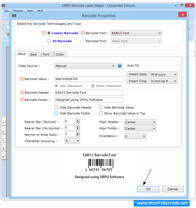Open the Data Source Manual dropdown
Screen dimensions: 196x208
coord(85,66)
